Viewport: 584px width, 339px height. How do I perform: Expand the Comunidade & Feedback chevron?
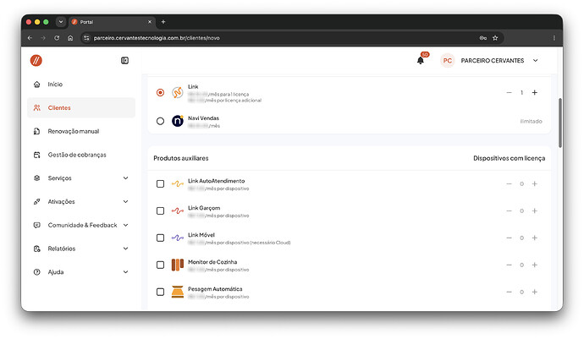click(126, 225)
